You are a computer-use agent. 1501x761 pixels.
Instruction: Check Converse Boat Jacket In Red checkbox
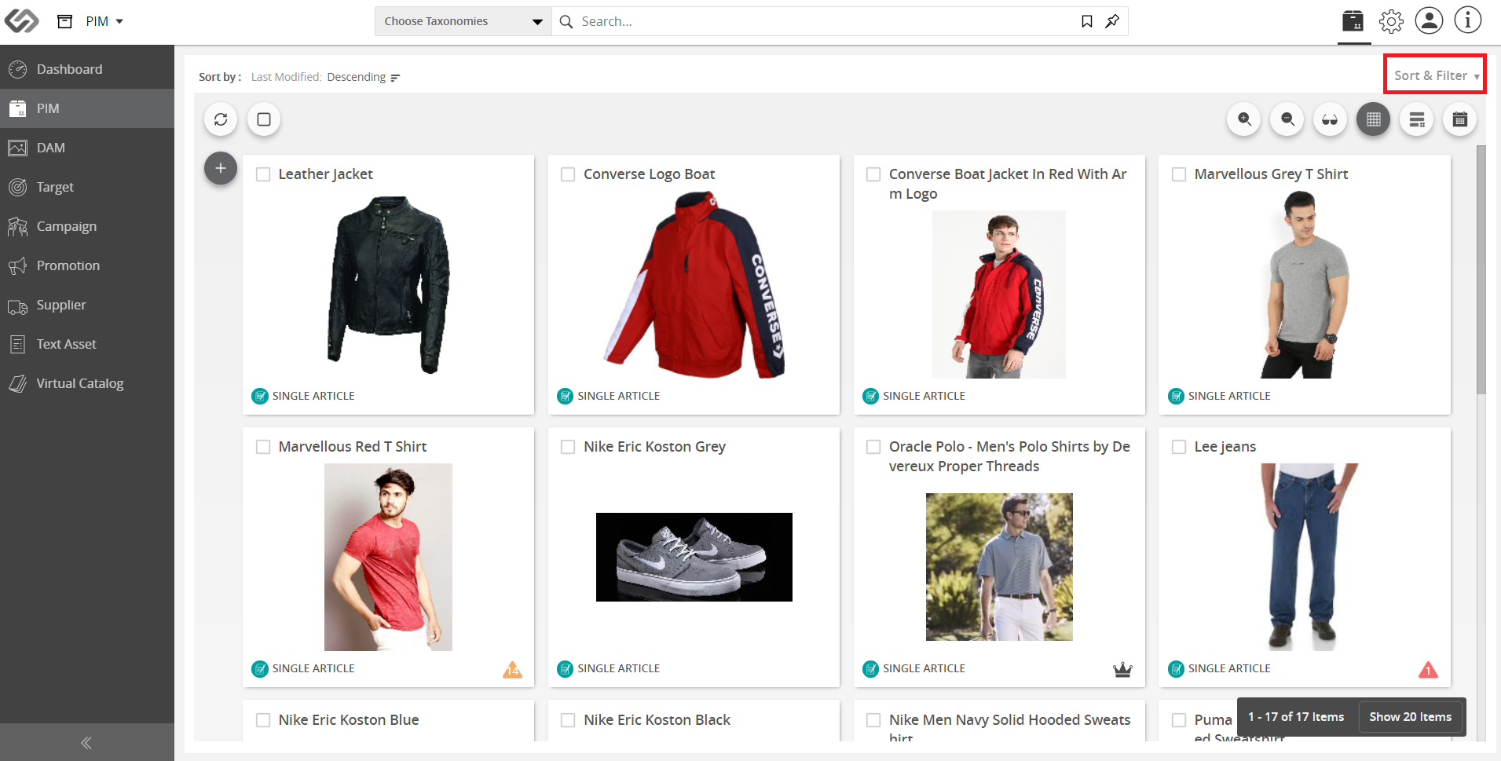point(873,174)
